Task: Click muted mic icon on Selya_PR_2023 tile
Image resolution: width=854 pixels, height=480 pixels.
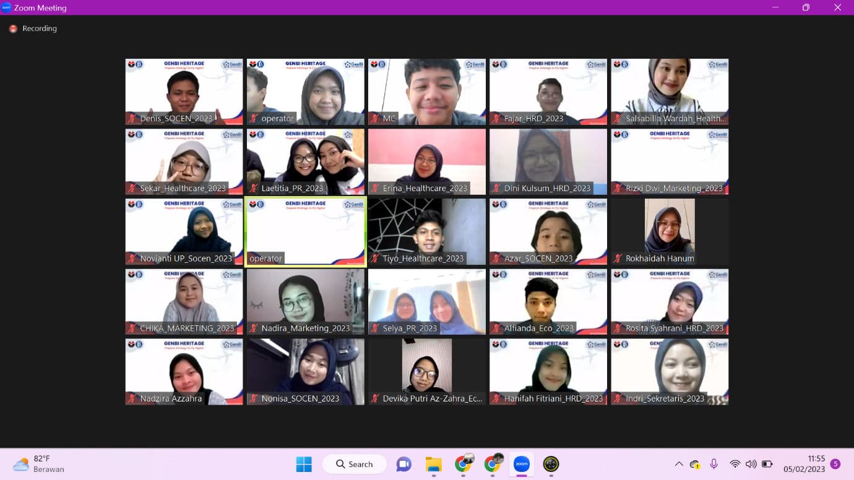Action: click(x=374, y=328)
